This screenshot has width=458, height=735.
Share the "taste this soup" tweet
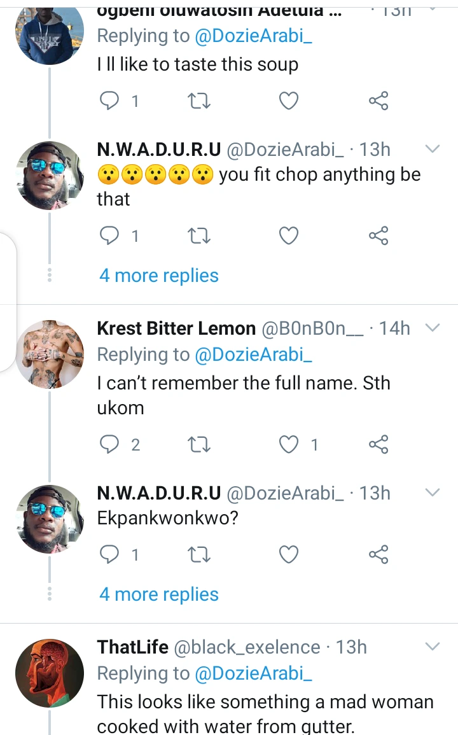[378, 101]
